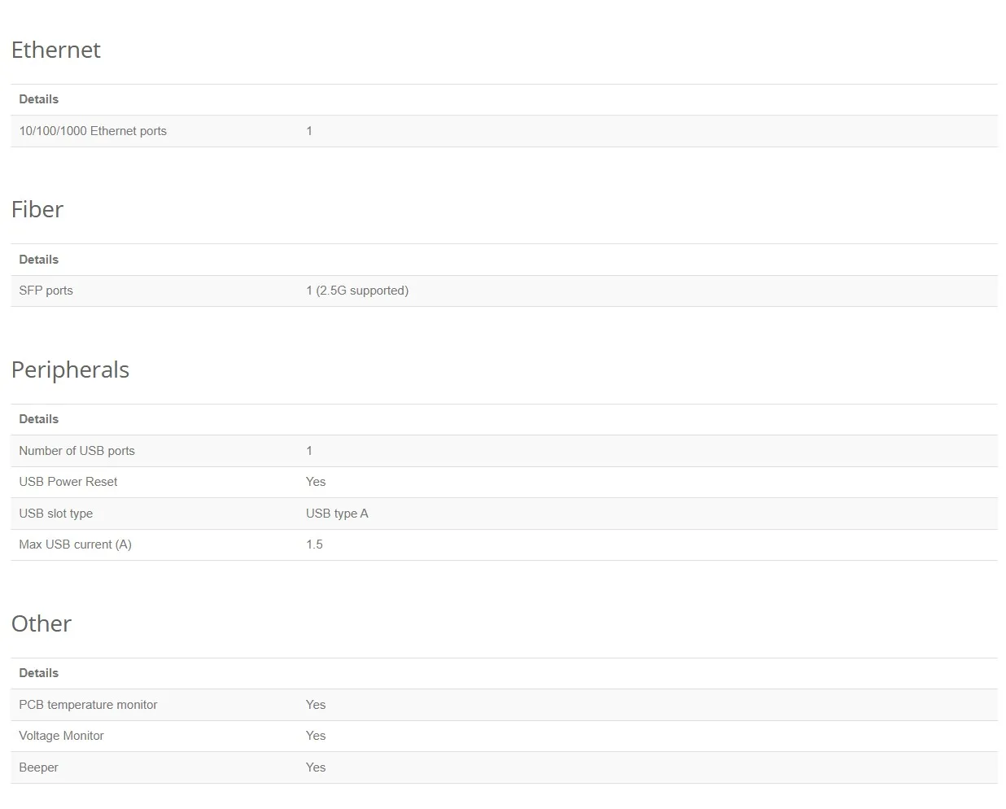Click the 'PCB temperature monitor' label
The height and width of the screenshot is (809, 1006).
pyautogui.click(x=88, y=705)
